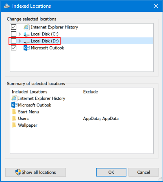163x182 pixels.
Task: Click the Local Disk (C:) drive icon
Action: click(26, 34)
